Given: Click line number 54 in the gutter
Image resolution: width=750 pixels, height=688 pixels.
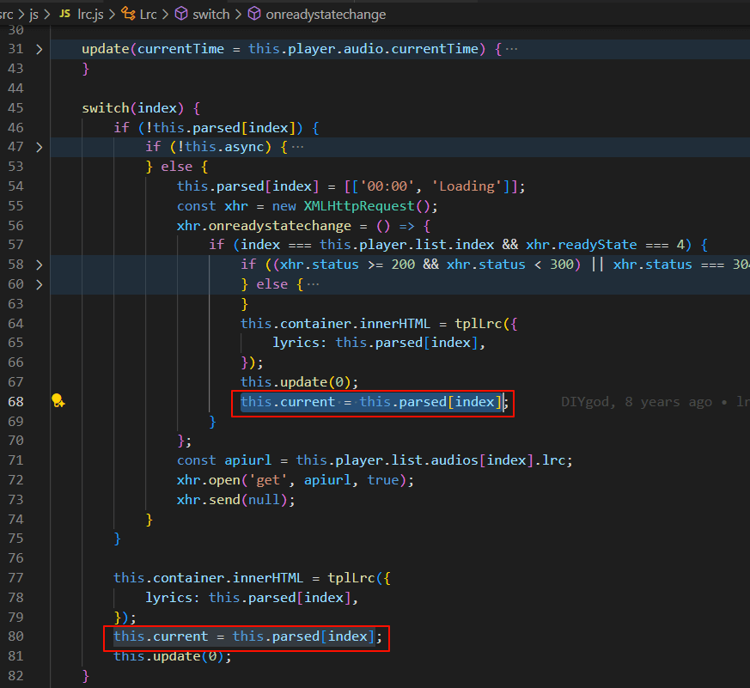Looking at the screenshot, I should coord(15,186).
